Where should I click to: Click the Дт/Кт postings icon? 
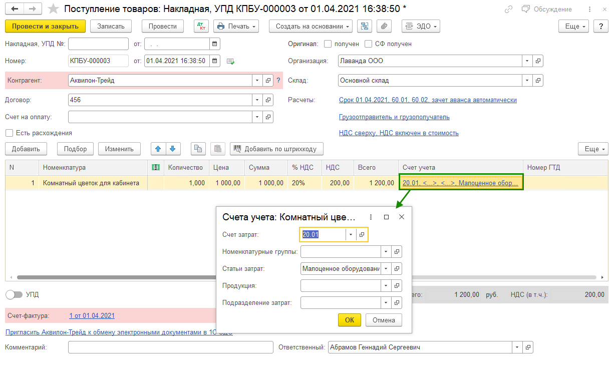[201, 27]
